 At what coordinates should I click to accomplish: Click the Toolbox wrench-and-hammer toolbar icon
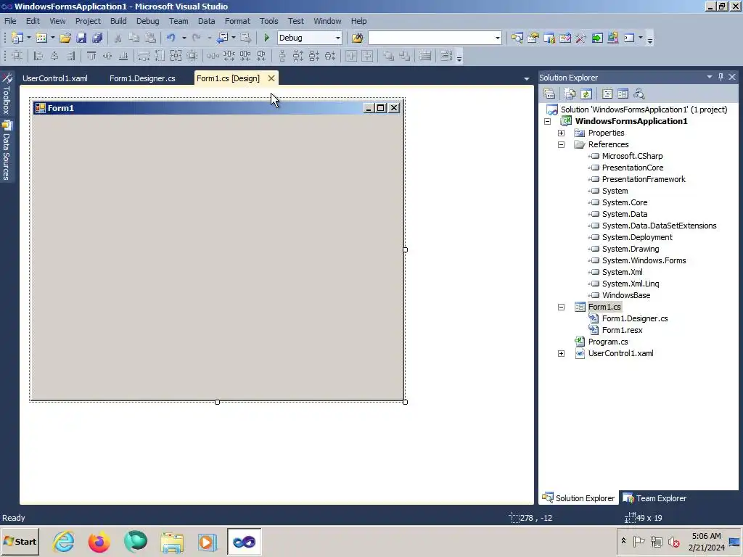581,38
